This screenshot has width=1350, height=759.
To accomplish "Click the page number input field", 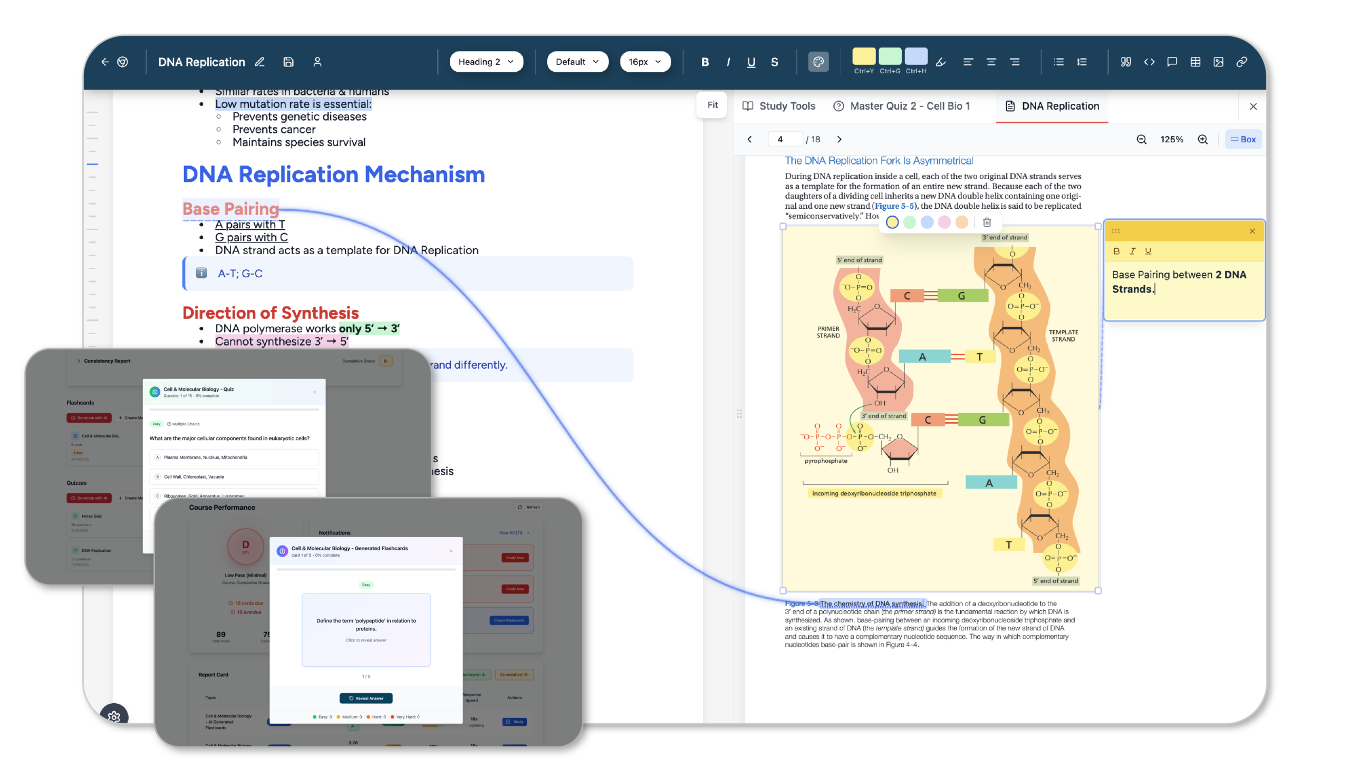I will click(784, 139).
